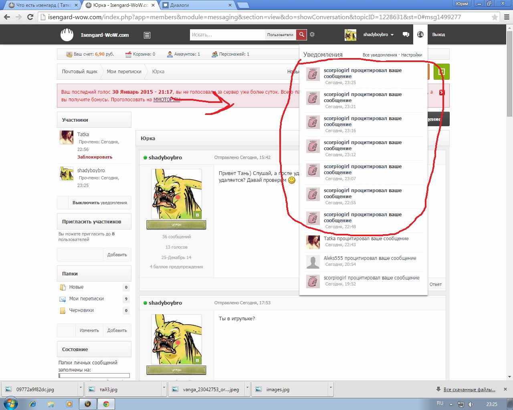
Task: Expand the shadyboybro user dropdown
Action: pyautogui.click(x=378, y=35)
